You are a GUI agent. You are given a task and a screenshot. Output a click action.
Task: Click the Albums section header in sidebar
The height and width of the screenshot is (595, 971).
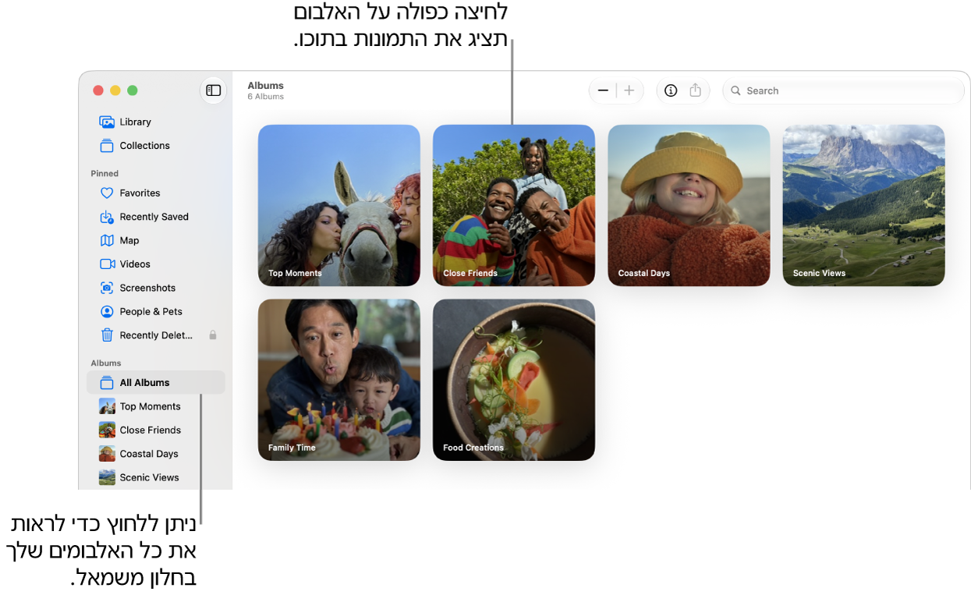tap(106, 363)
